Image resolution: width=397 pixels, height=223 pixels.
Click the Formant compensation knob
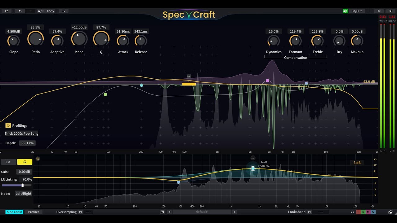click(x=296, y=41)
